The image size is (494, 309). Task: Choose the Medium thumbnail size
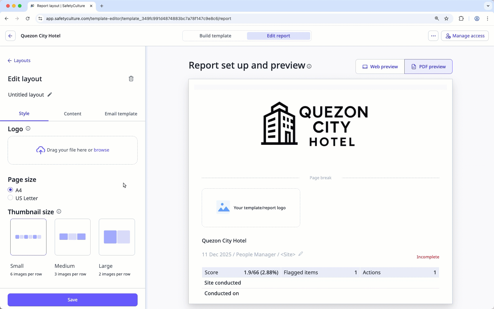73,237
